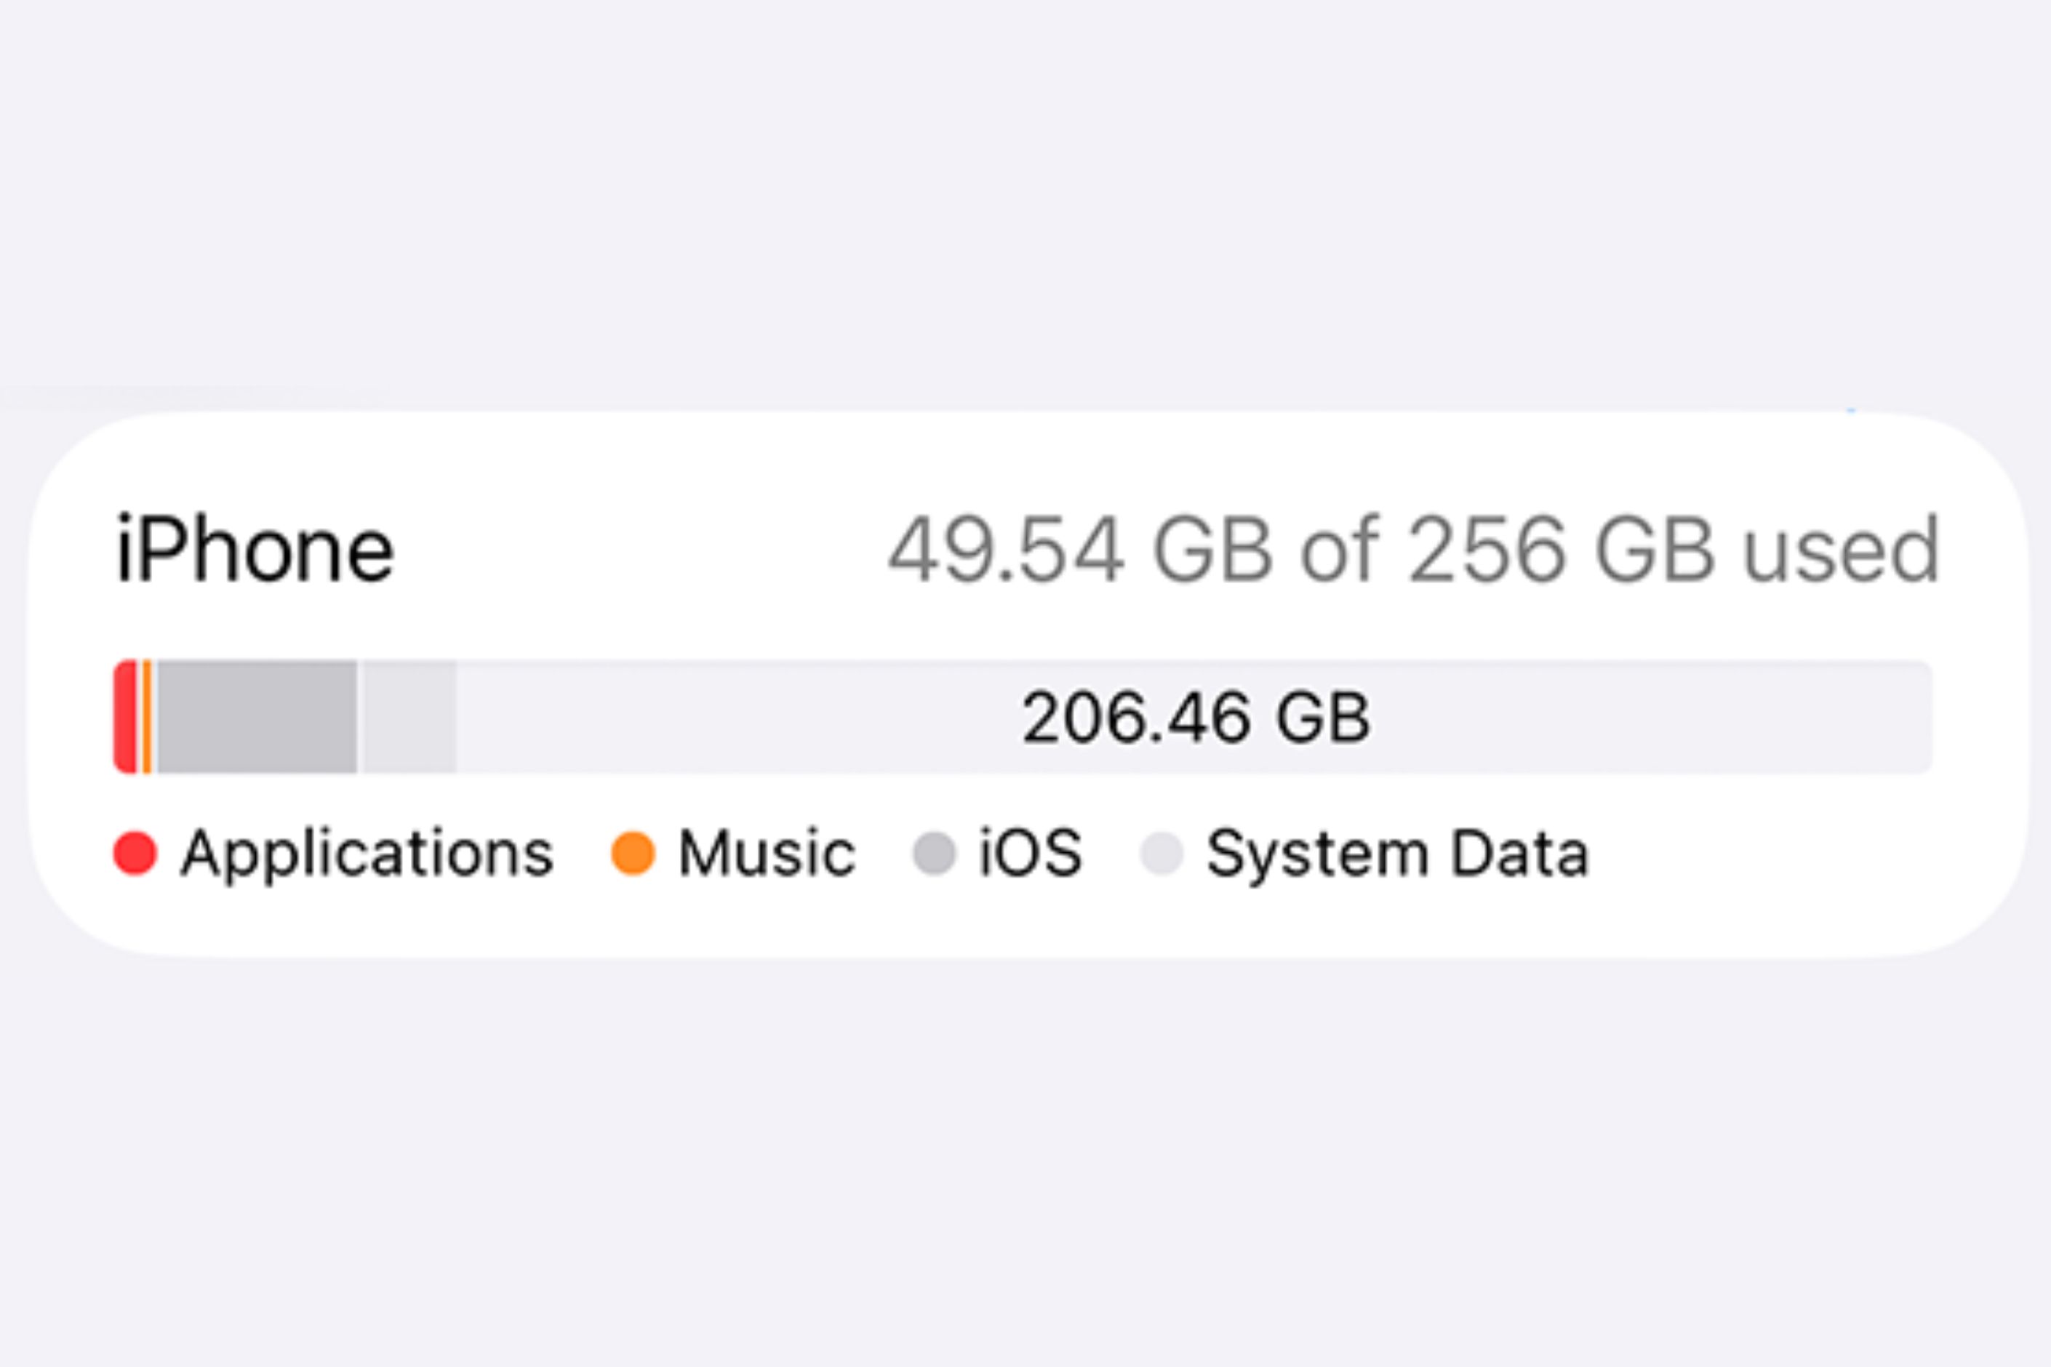Screen dimensions: 2051x1367
Task: Click the light gray System Data legend dot
Action: tap(1161, 853)
